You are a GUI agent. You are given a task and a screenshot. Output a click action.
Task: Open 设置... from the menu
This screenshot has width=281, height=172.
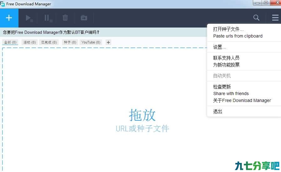220,47
